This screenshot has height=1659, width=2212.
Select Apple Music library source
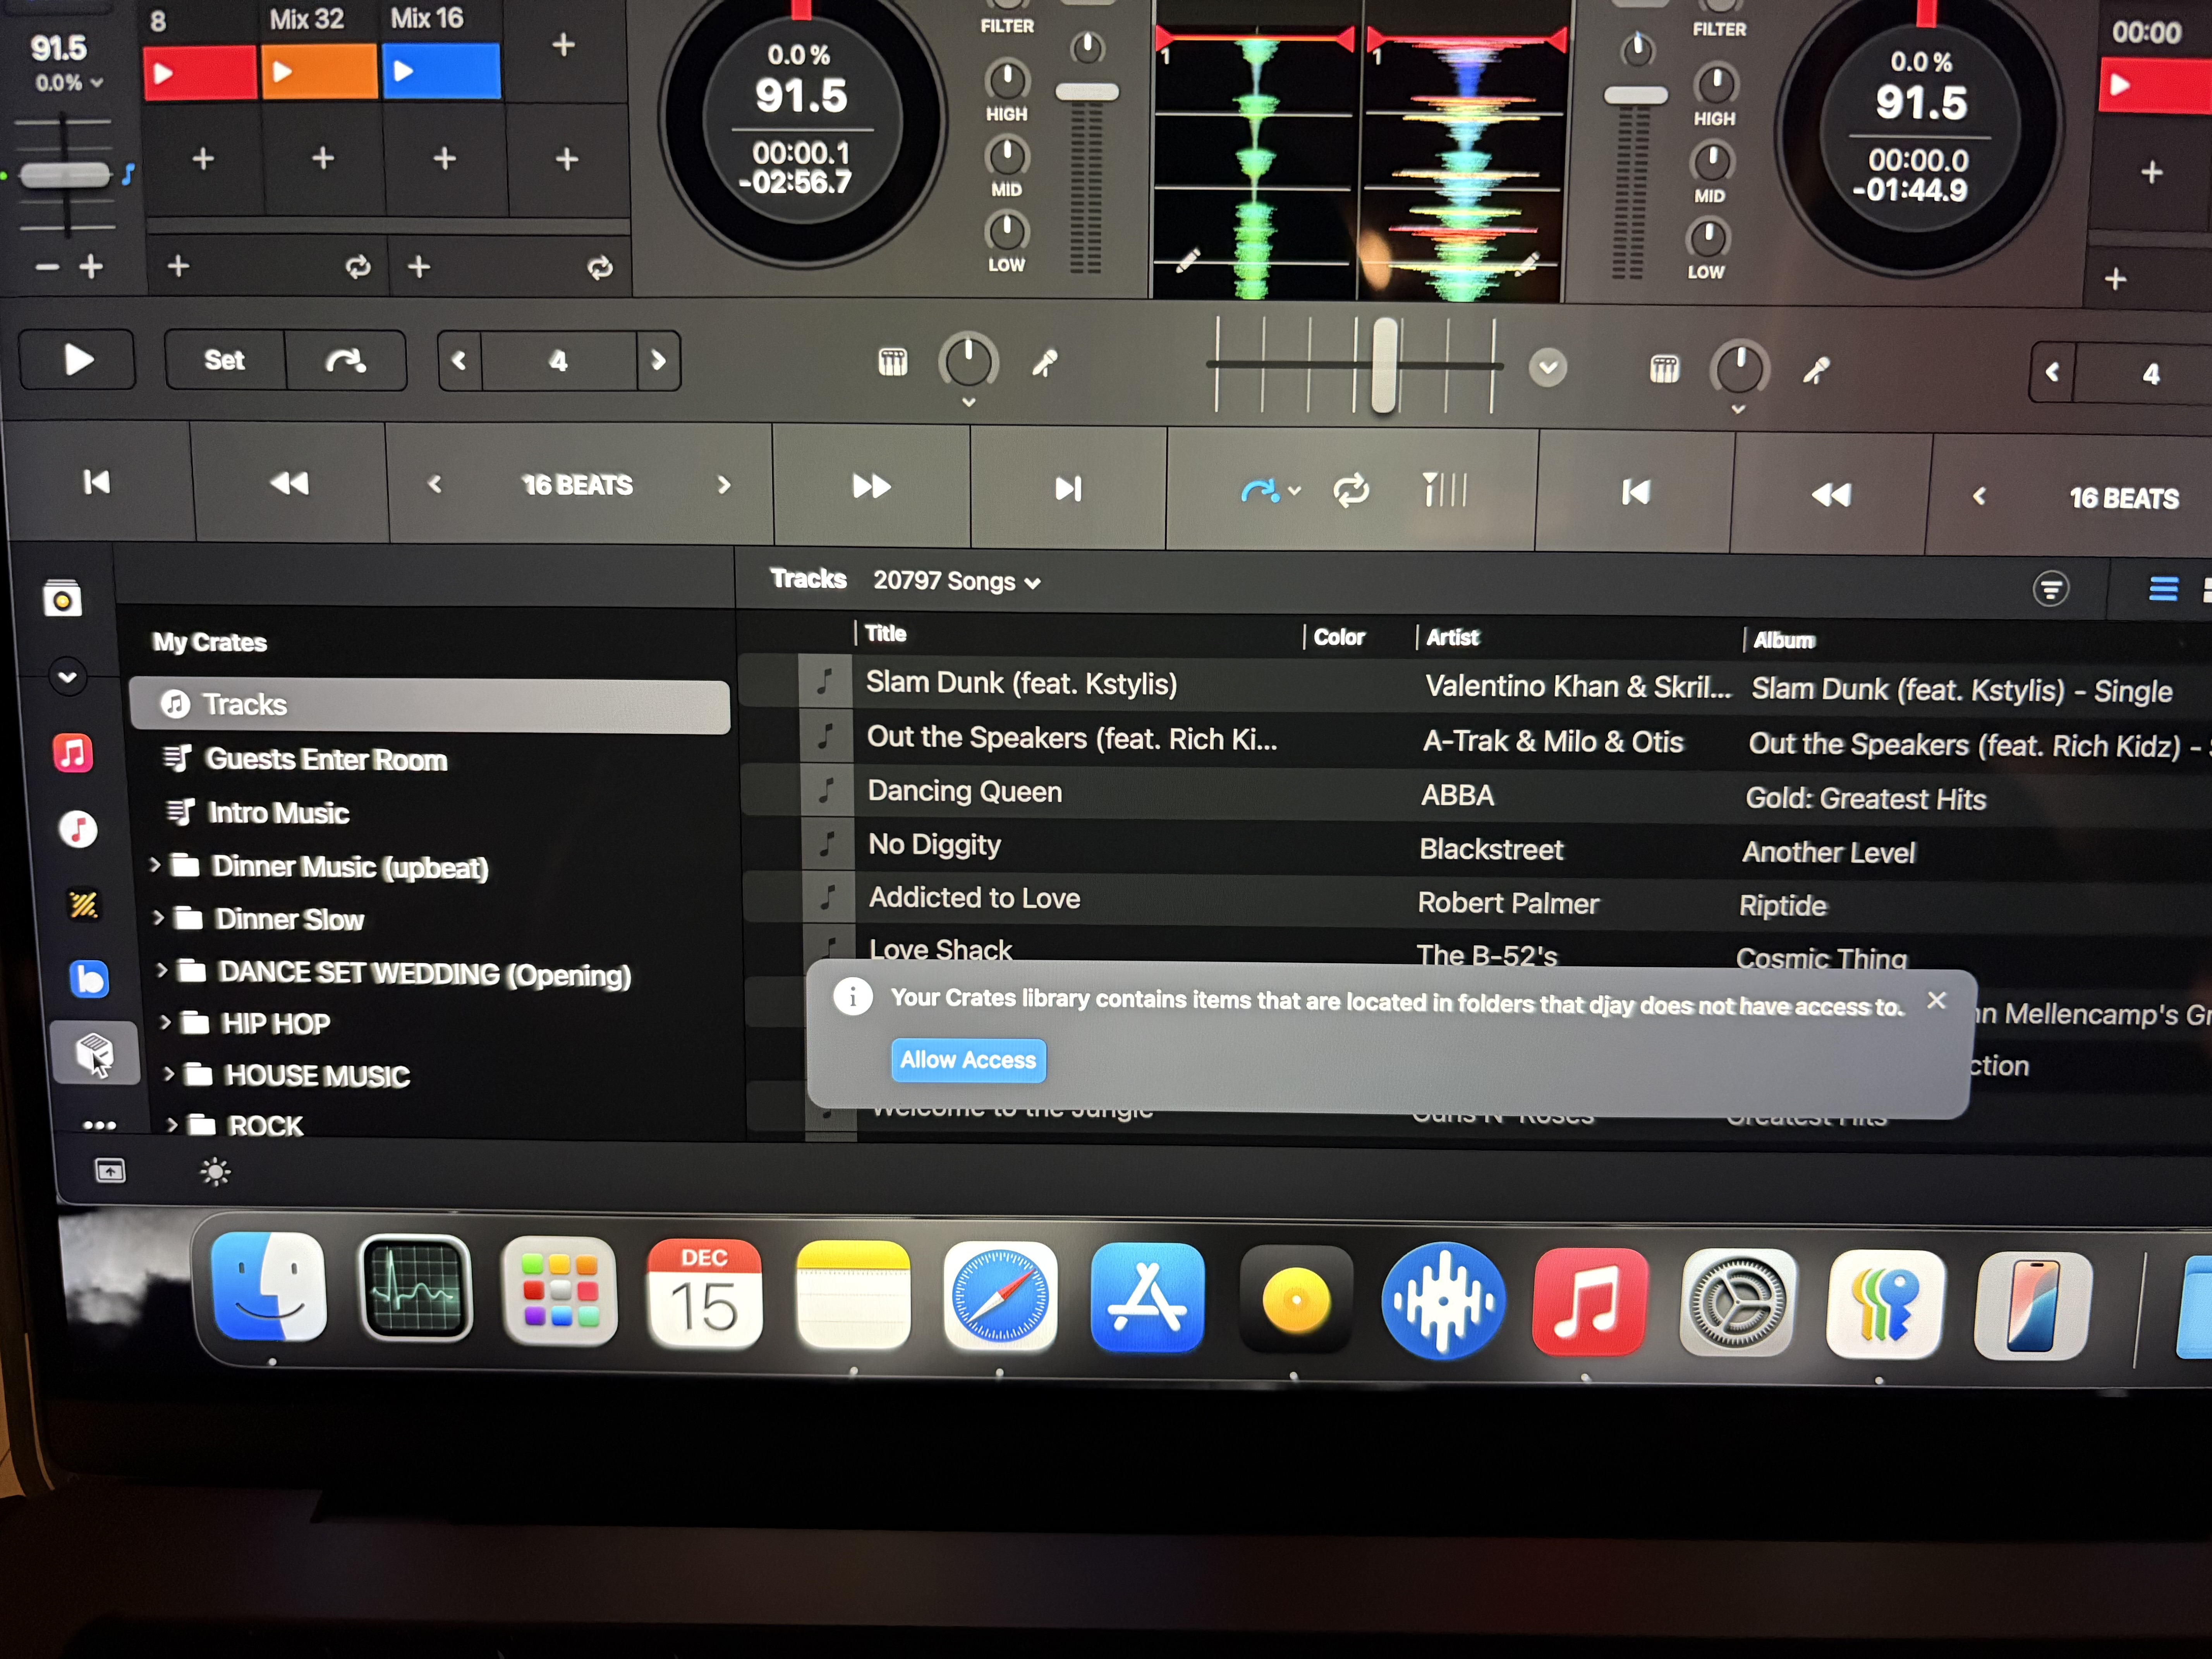pos(73,752)
